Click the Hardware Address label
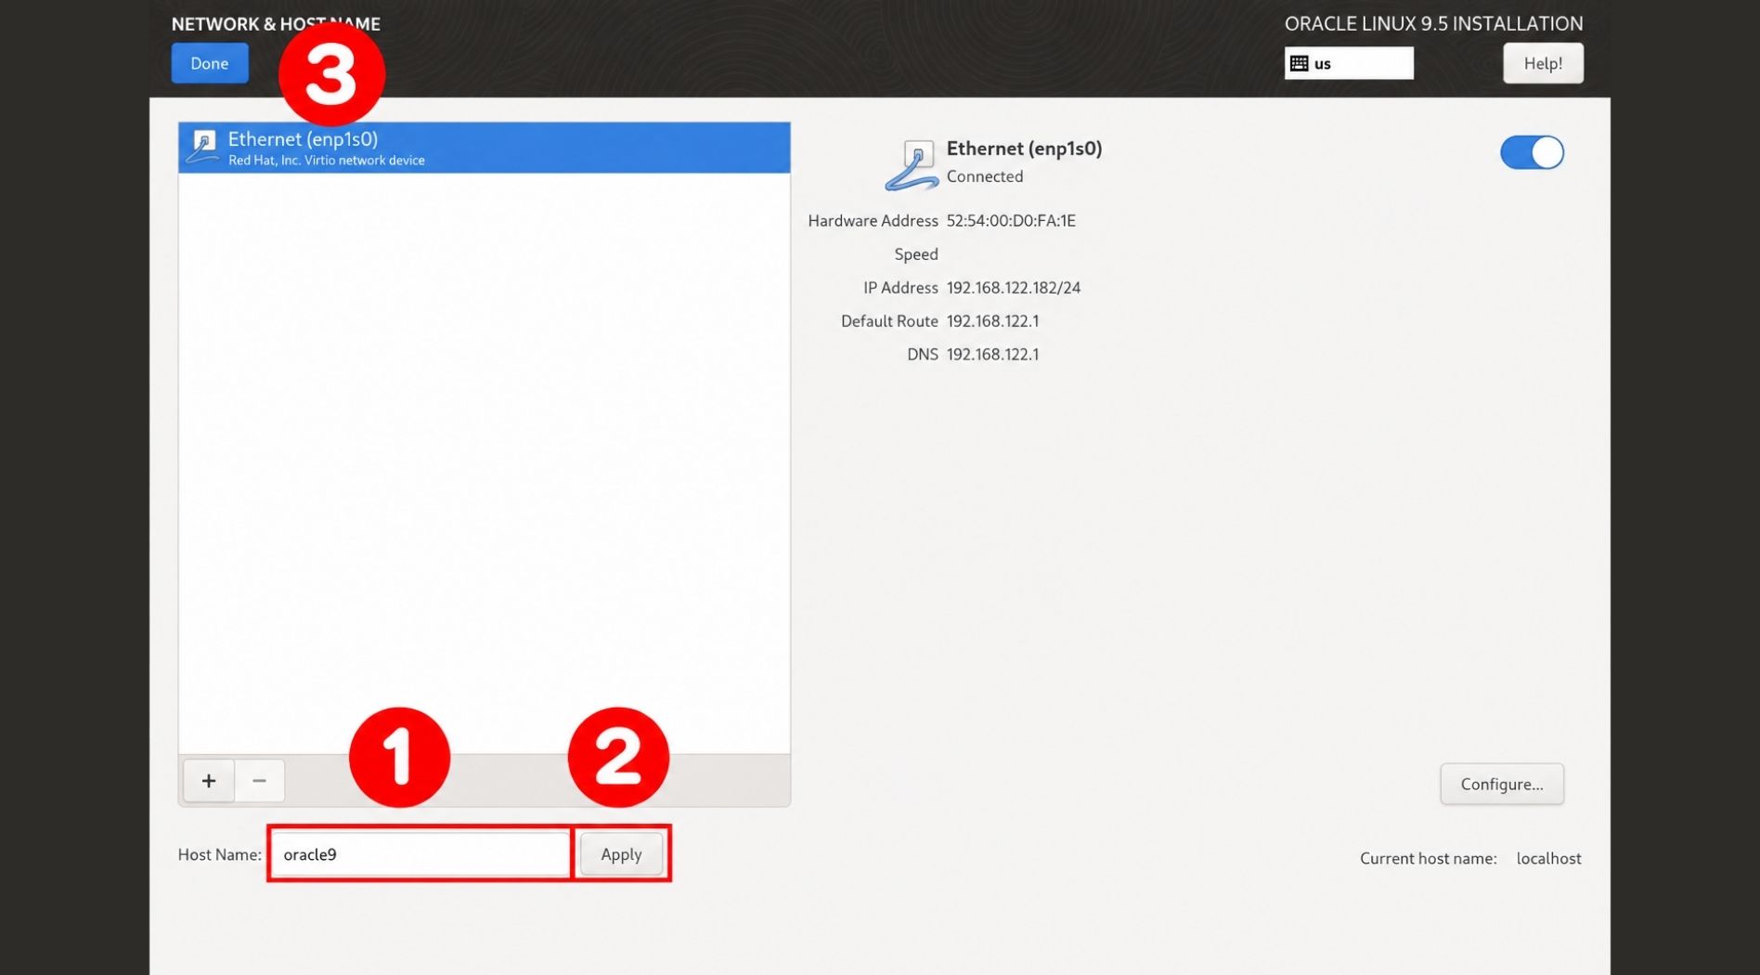Image resolution: width=1760 pixels, height=975 pixels. click(873, 221)
